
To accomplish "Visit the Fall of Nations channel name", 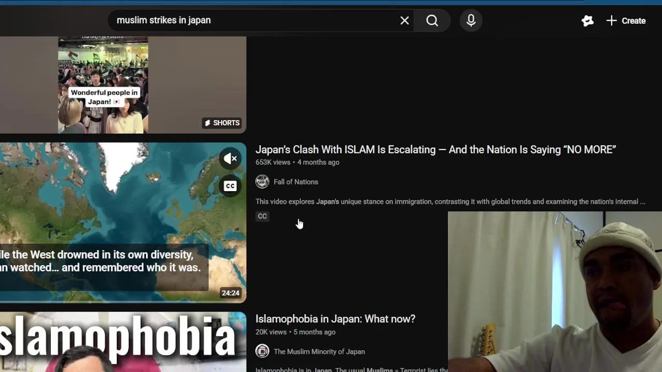I will [296, 182].
